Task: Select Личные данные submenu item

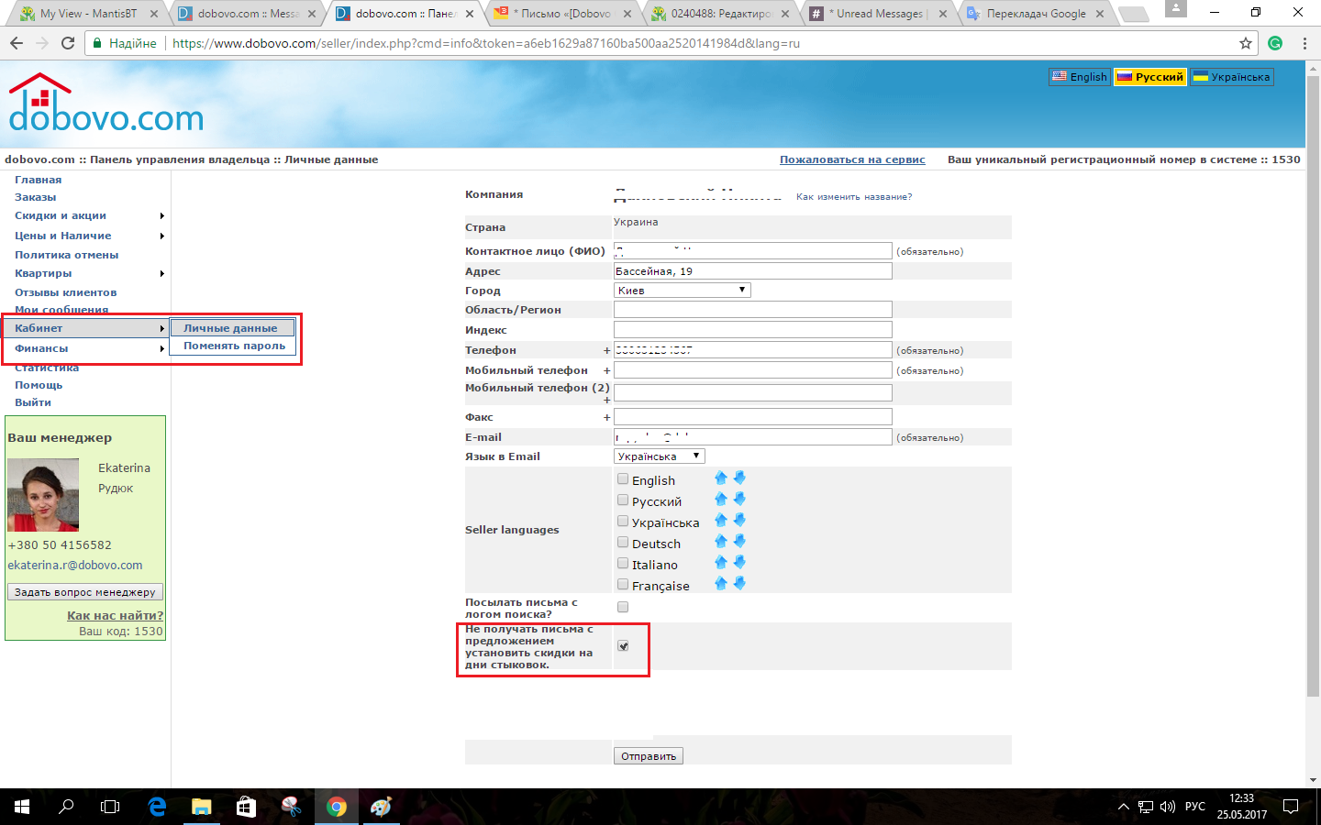Action: (x=232, y=328)
